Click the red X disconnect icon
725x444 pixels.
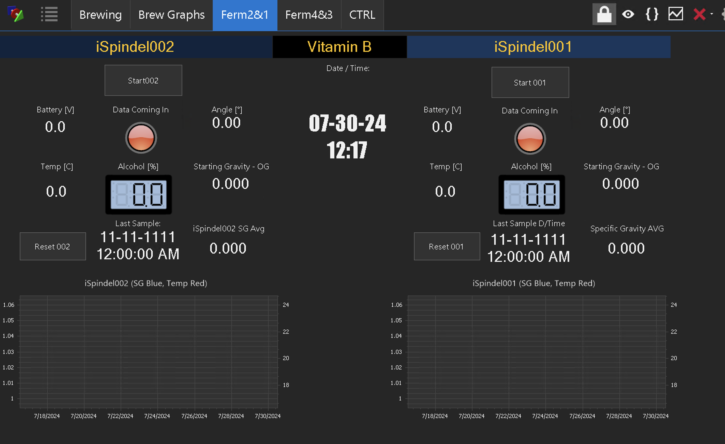click(699, 14)
